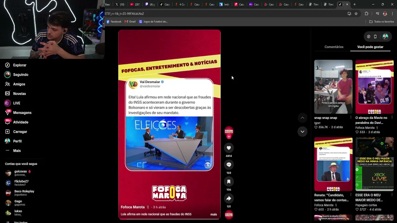Open profile avatar in top right pill

(385, 37)
